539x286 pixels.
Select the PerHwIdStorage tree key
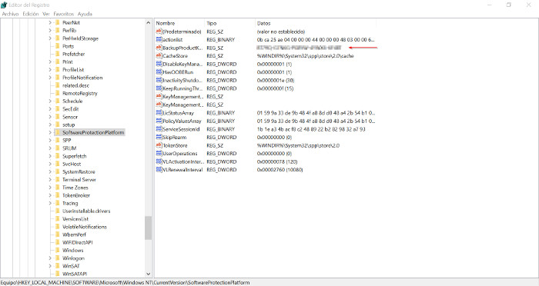[80, 38]
